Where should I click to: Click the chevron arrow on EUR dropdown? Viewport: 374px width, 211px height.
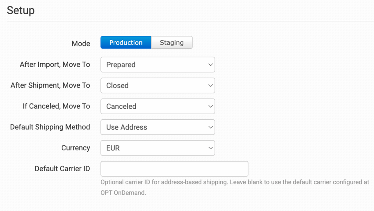[210, 148]
